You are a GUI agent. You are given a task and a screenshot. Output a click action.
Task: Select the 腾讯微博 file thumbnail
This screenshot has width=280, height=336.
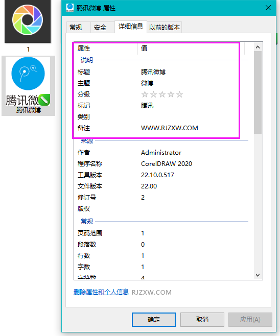(x=28, y=86)
